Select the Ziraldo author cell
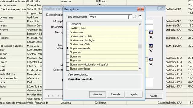The image size is (193, 108). (x=34, y=82)
